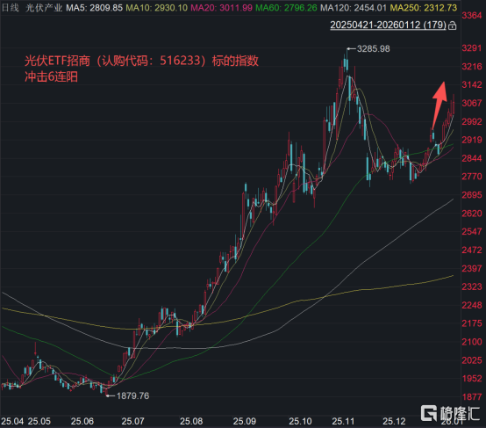This screenshot has width=486, height=428.
Task: Click the 2100 price axis label
Action: 472,342
